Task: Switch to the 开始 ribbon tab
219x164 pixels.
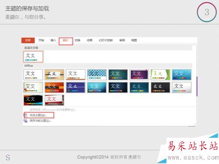Action: 41,40
